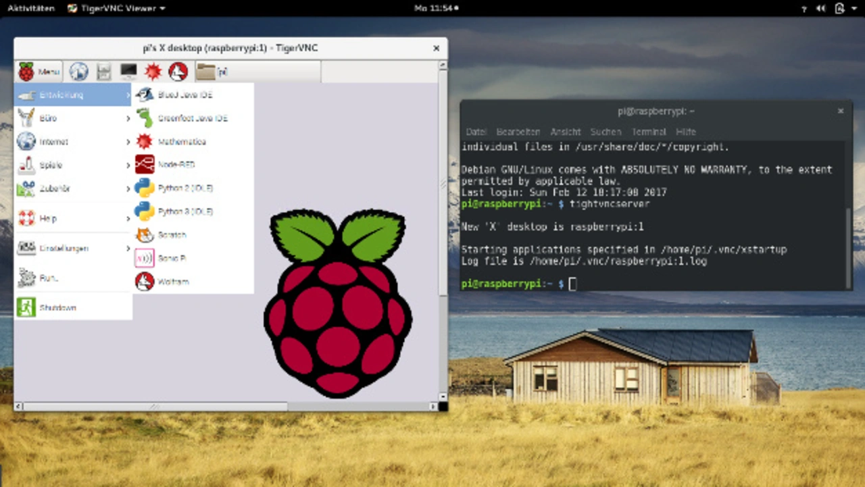Viewport: 865px width, 487px height.
Task: Start Sonic Pi from submenu
Action: coord(193,258)
